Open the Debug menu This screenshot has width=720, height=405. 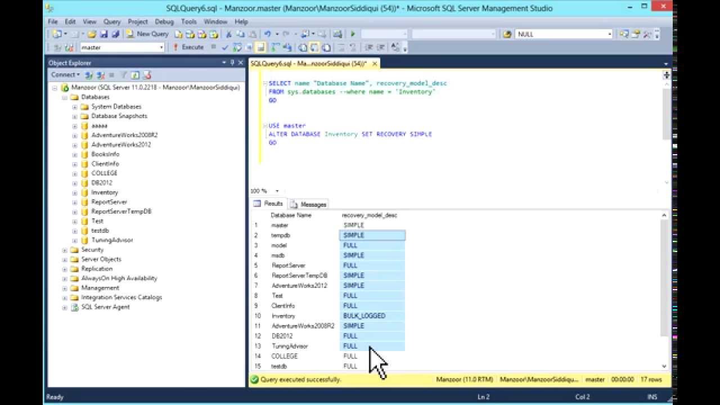point(164,21)
